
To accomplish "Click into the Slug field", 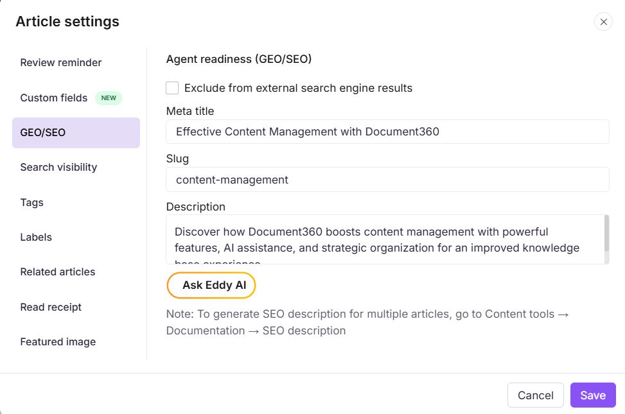I will 387,180.
